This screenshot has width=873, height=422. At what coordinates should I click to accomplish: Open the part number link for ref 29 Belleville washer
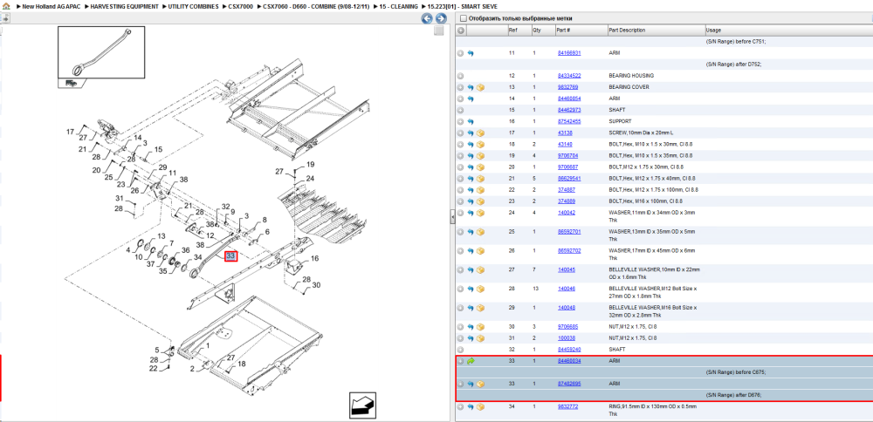coord(567,308)
